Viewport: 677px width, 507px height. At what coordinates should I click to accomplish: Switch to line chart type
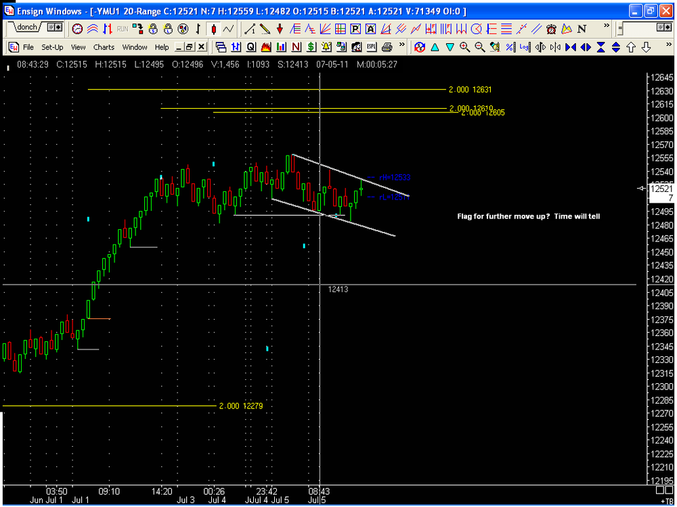pos(228,29)
